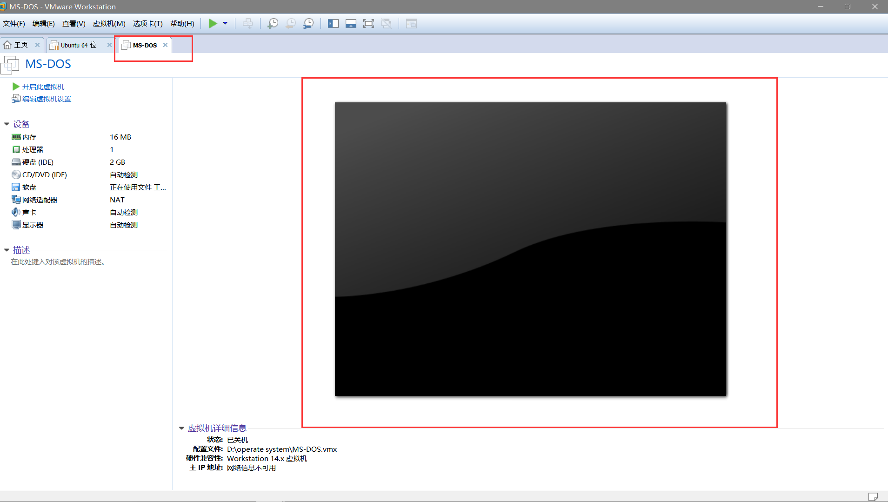The image size is (888, 502).
Task: Click the 正在使用文件 floppy value
Action: pyautogui.click(x=138, y=187)
